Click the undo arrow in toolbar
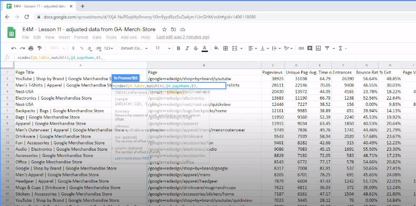The height and width of the screenshot is (206, 416). point(14,48)
